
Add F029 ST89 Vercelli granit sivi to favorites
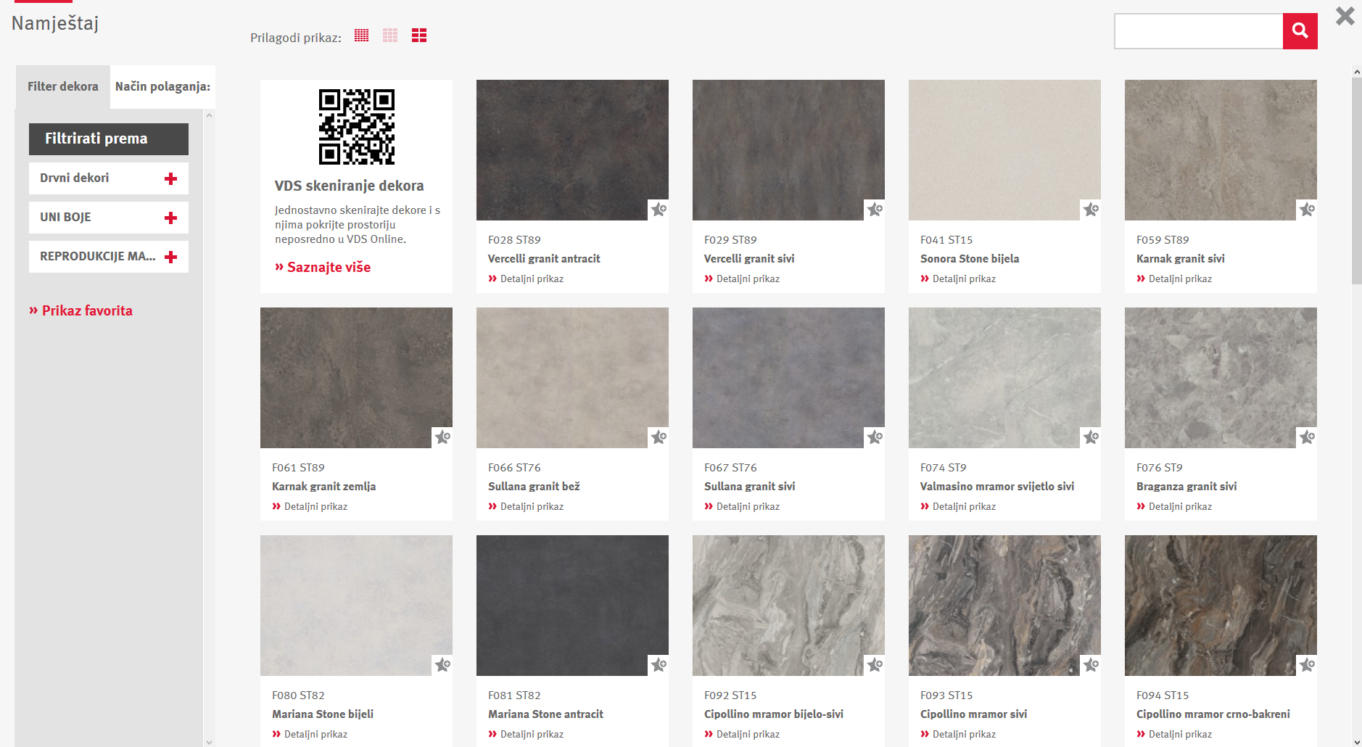[874, 210]
